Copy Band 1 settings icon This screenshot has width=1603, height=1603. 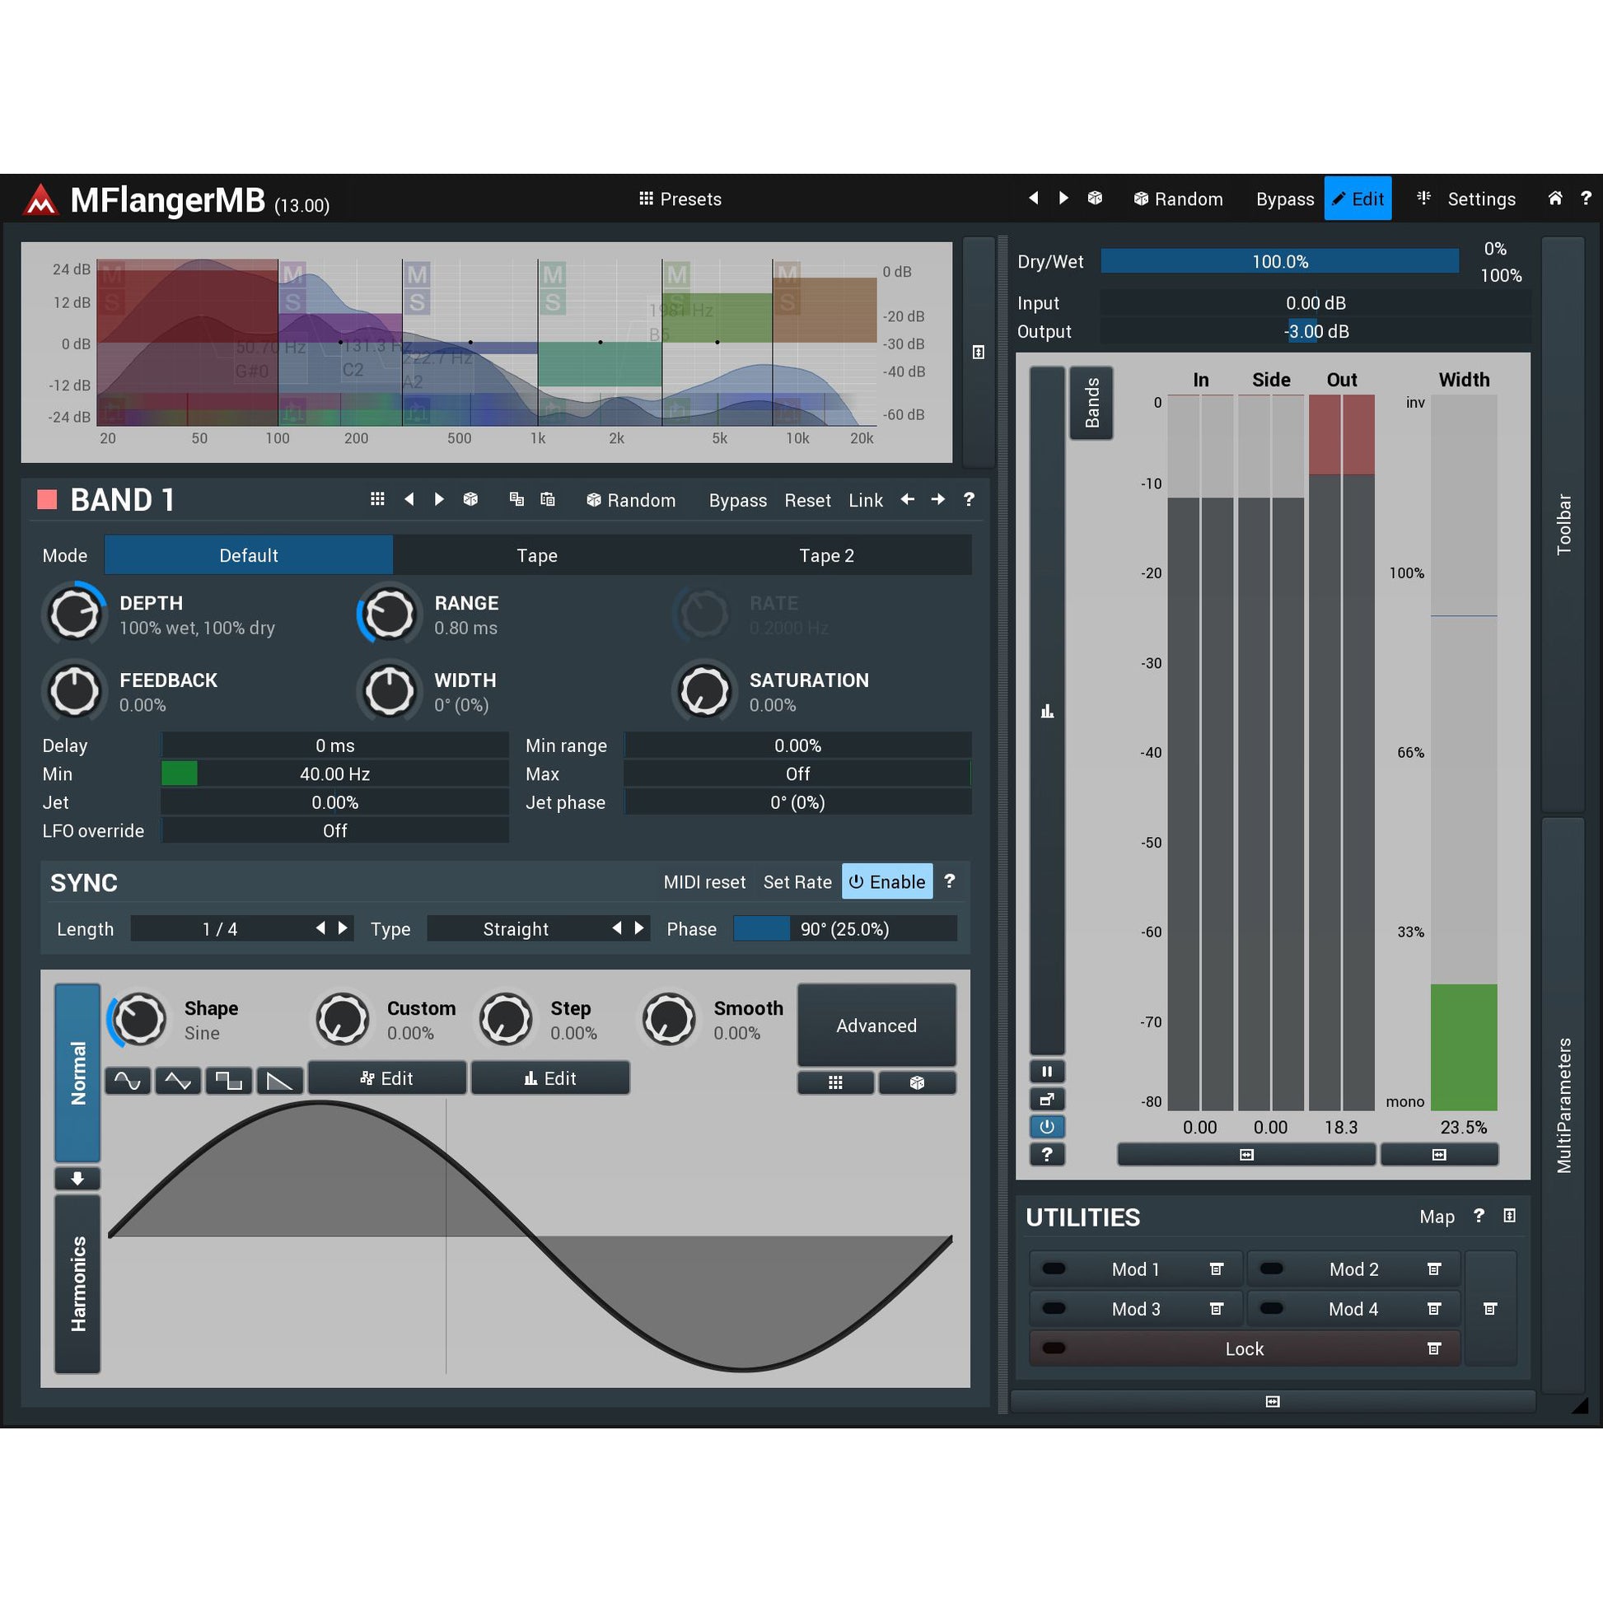516,499
